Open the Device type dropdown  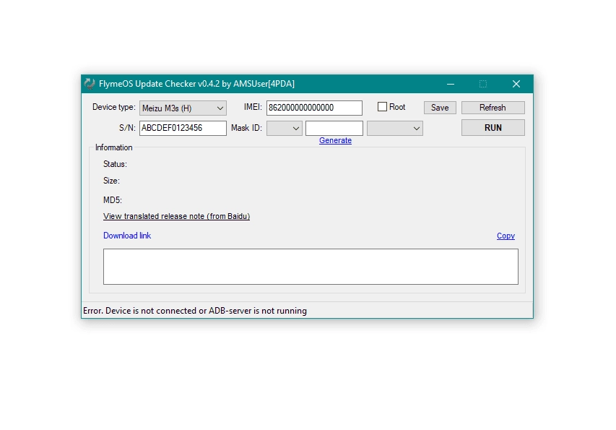[183, 108]
